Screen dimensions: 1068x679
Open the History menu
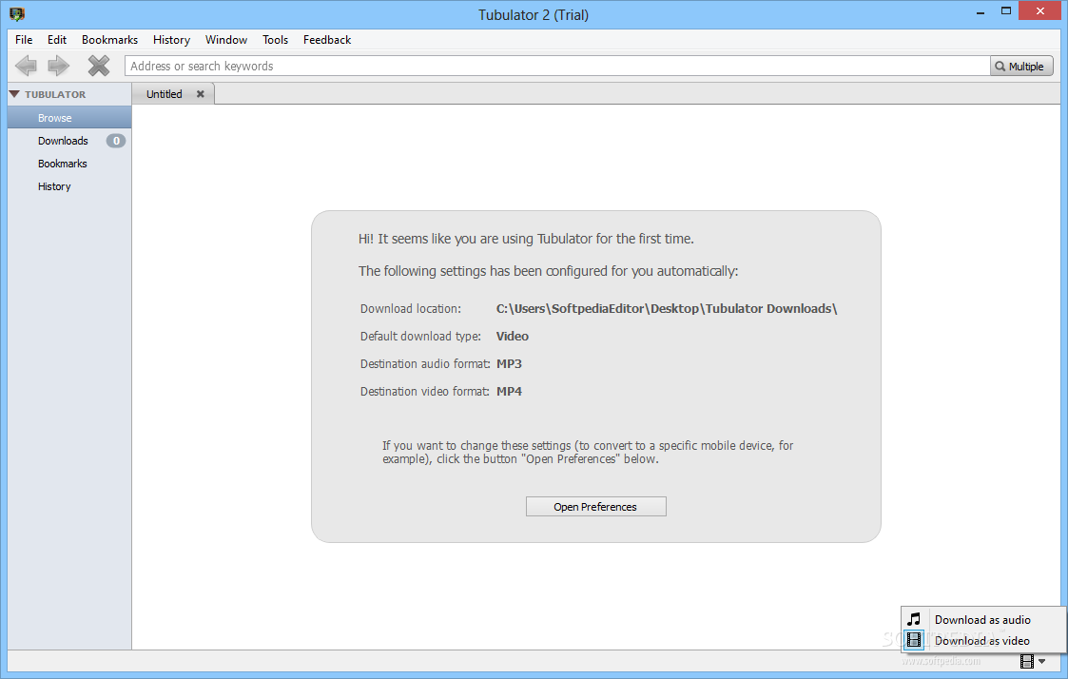171,40
